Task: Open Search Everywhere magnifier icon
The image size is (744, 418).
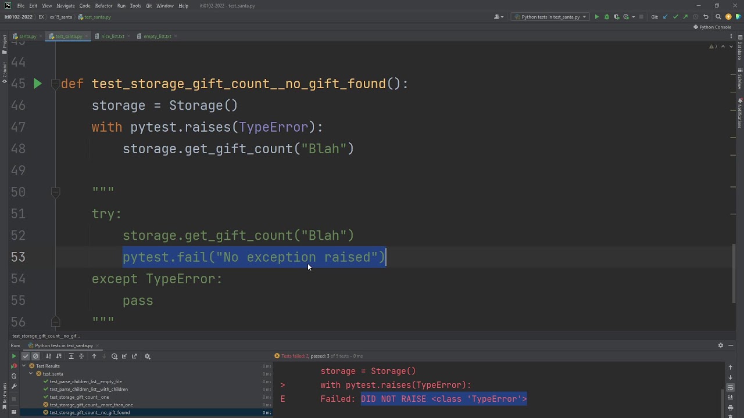Action: point(718,17)
